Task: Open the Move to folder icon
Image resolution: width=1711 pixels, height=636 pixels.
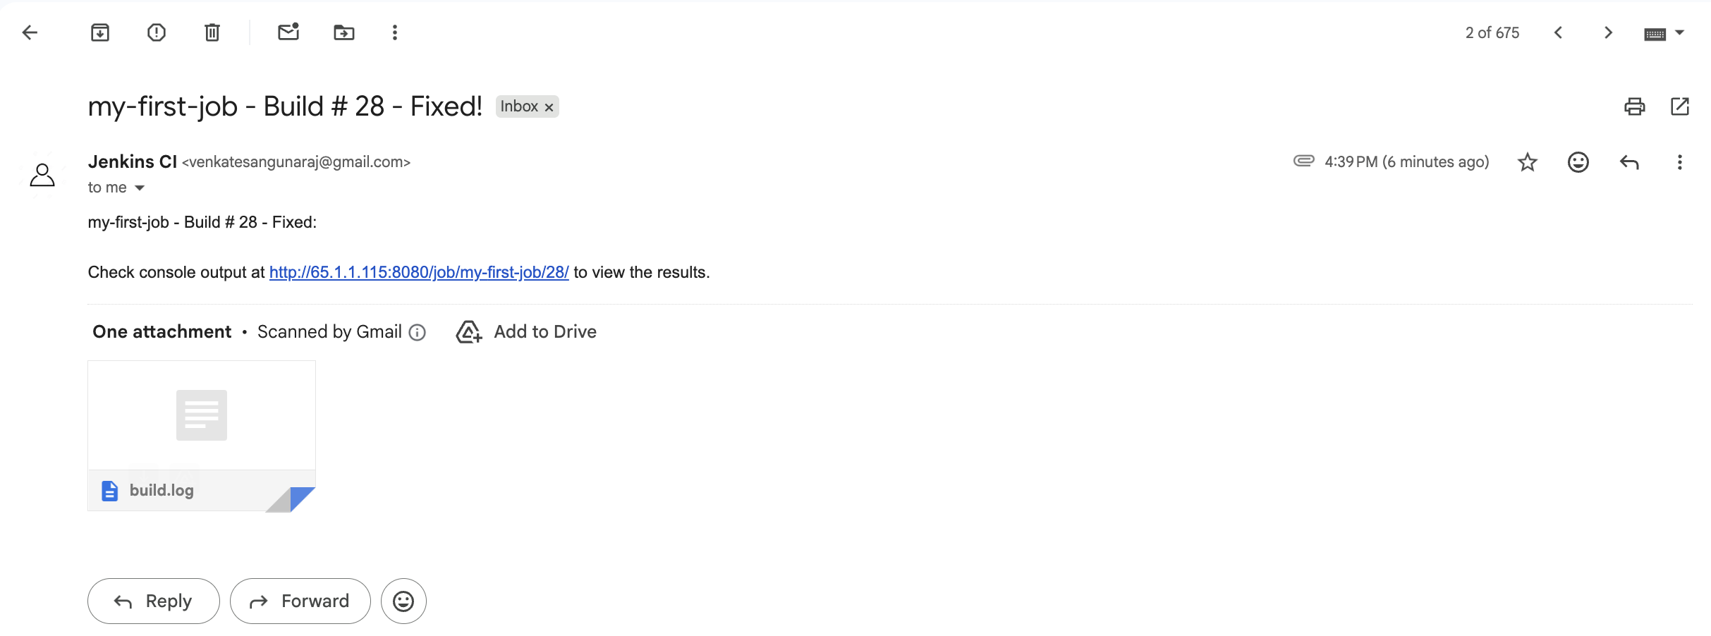Action: coord(344,32)
